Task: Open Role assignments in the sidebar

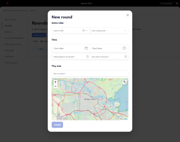Action: click(13, 44)
